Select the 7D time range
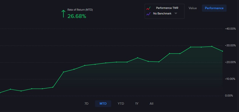 [87, 104]
